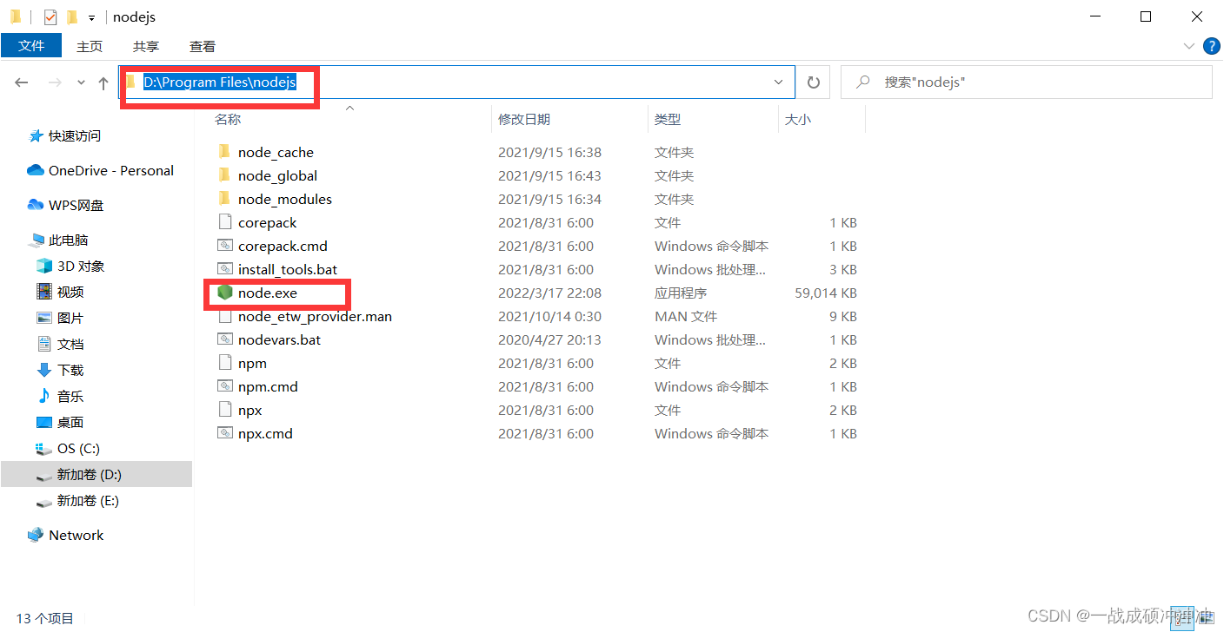The width and height of the screenshot is (1224, 632).
Task: Go up one folder level arrow
Action: pyautogui.click(x=103, y=82)
